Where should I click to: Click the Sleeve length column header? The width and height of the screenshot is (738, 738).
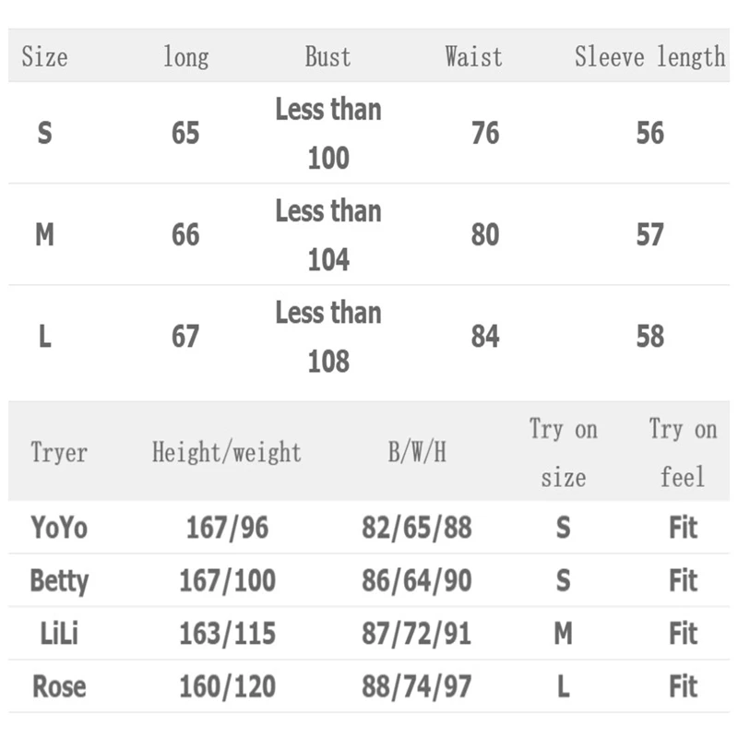649,57
